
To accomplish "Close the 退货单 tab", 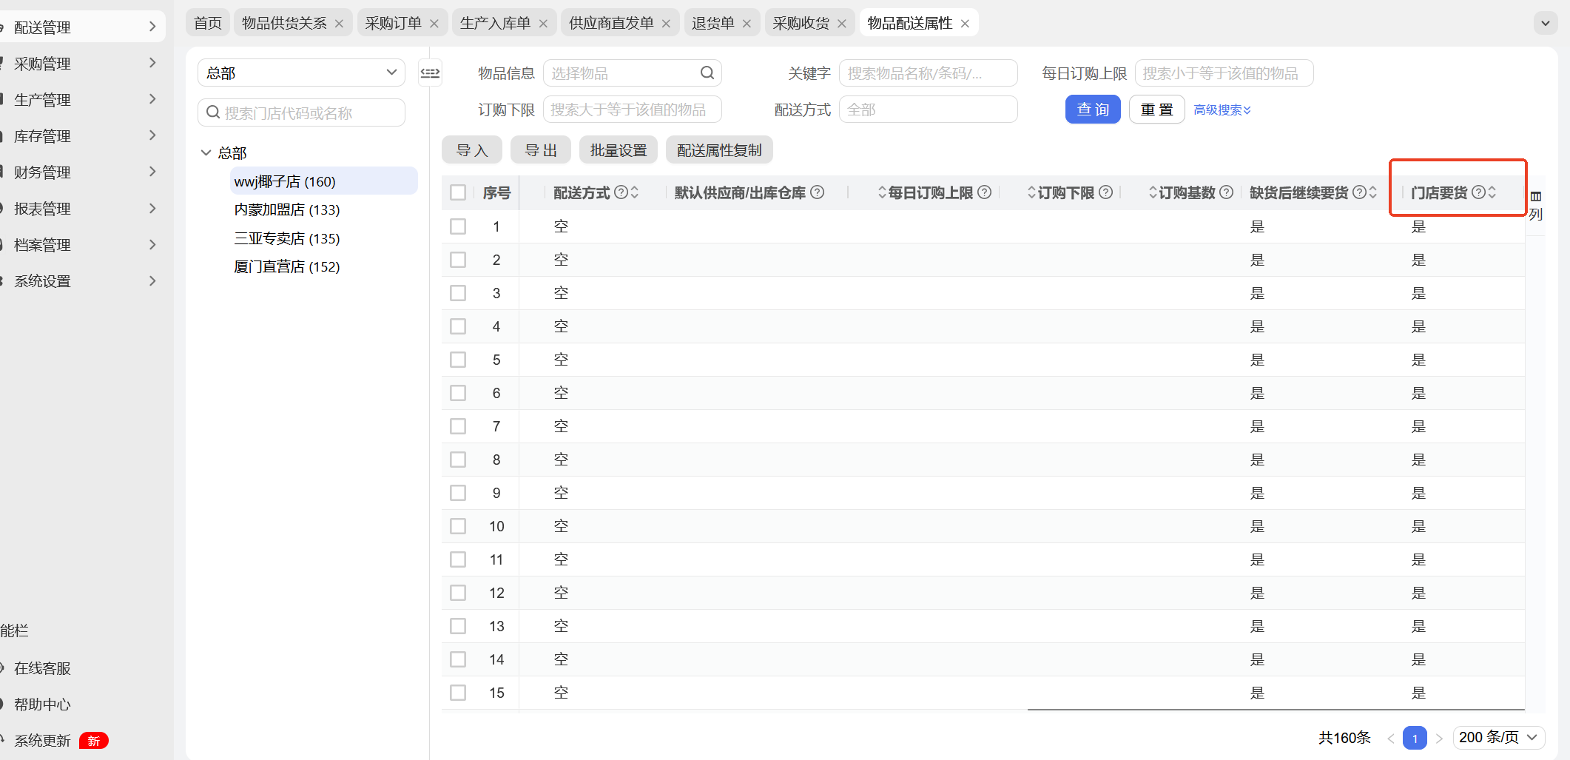I will coord(747,24).
